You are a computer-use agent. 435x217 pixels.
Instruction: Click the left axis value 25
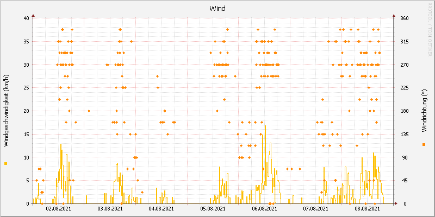pyautogui.click(x=26, y=88)
